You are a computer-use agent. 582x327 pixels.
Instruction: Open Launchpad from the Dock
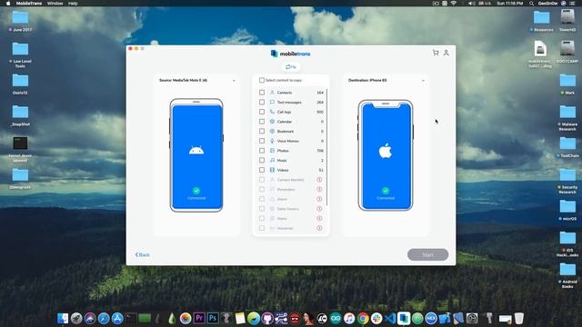[x=76, y=318]
